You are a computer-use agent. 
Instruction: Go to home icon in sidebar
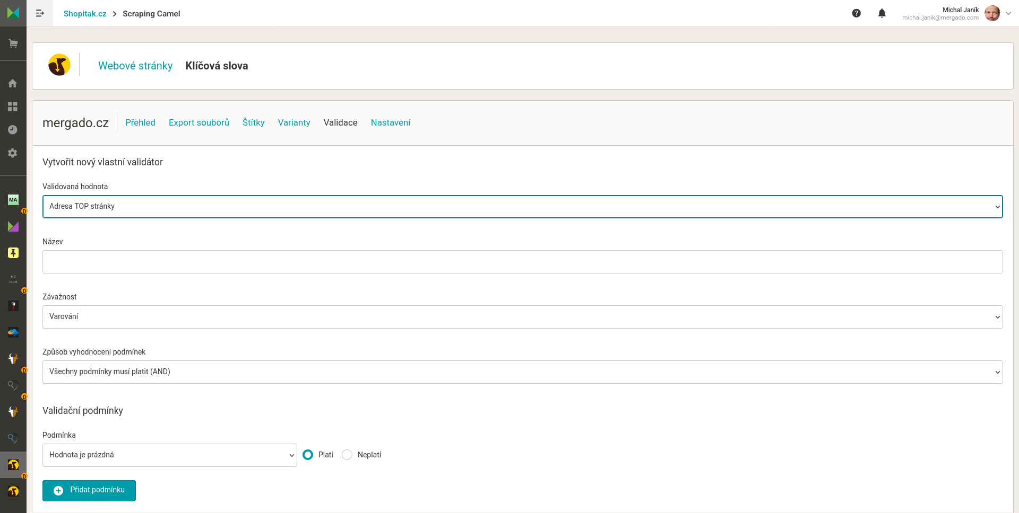(13, 83)
